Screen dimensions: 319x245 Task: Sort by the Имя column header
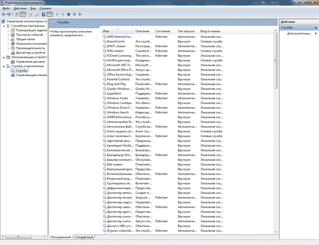click(118, 31)
